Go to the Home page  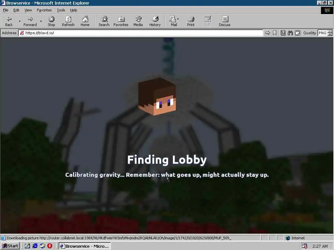point(85,21)
